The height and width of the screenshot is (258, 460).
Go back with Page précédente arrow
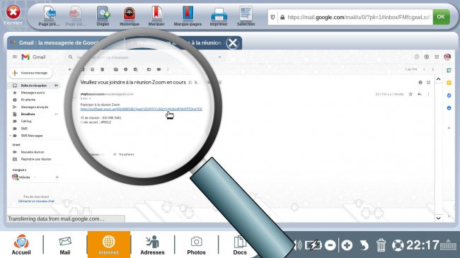(x=50, y=16)
